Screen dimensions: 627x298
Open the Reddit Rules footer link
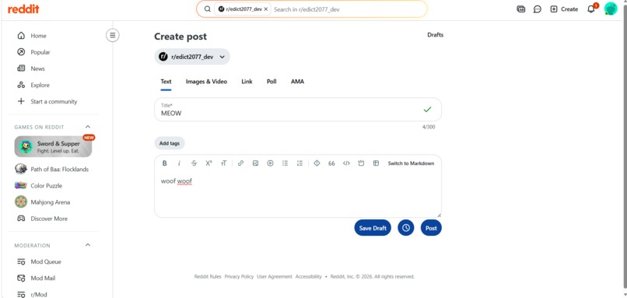[x=208, y=277]
